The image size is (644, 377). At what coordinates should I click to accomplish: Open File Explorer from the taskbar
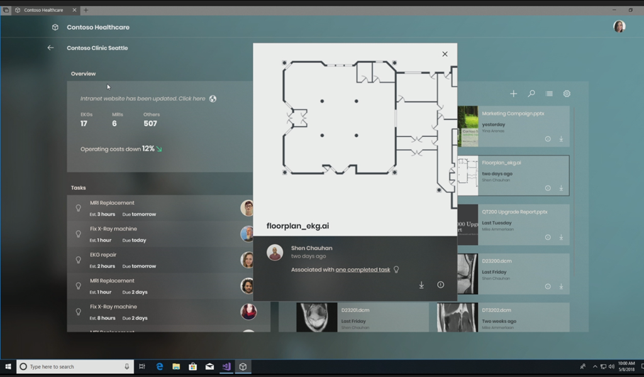(x=176, y=366)
